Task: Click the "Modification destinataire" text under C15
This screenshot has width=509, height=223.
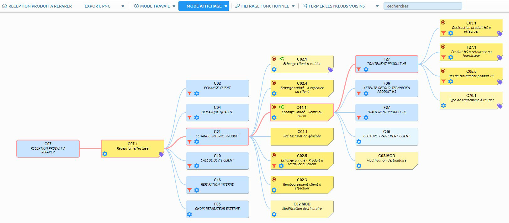Action: tap(387, 160)
